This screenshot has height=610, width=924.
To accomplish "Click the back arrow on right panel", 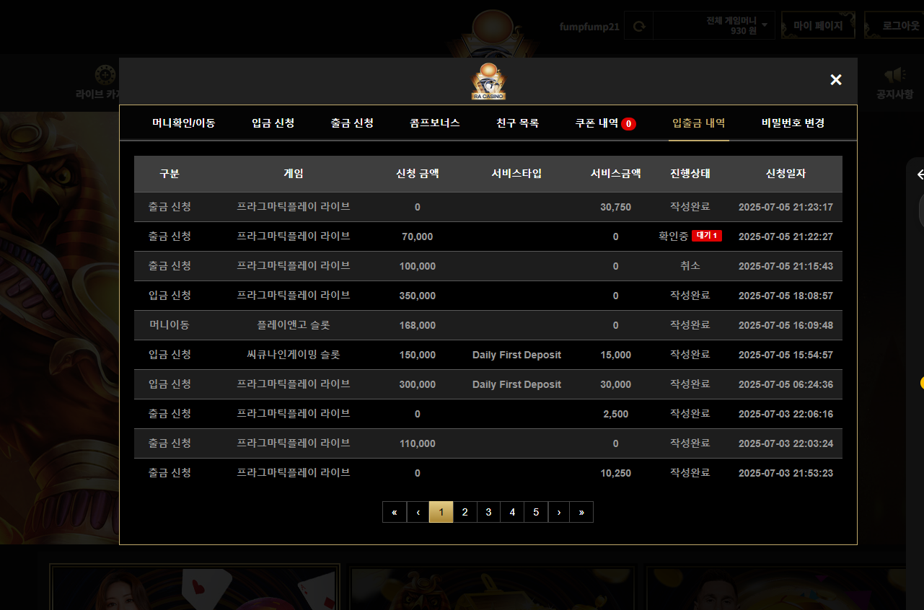I will tap(920, 174).
